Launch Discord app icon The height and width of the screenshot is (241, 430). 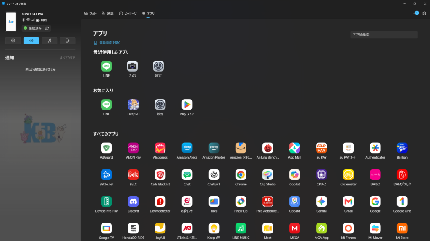133,201
